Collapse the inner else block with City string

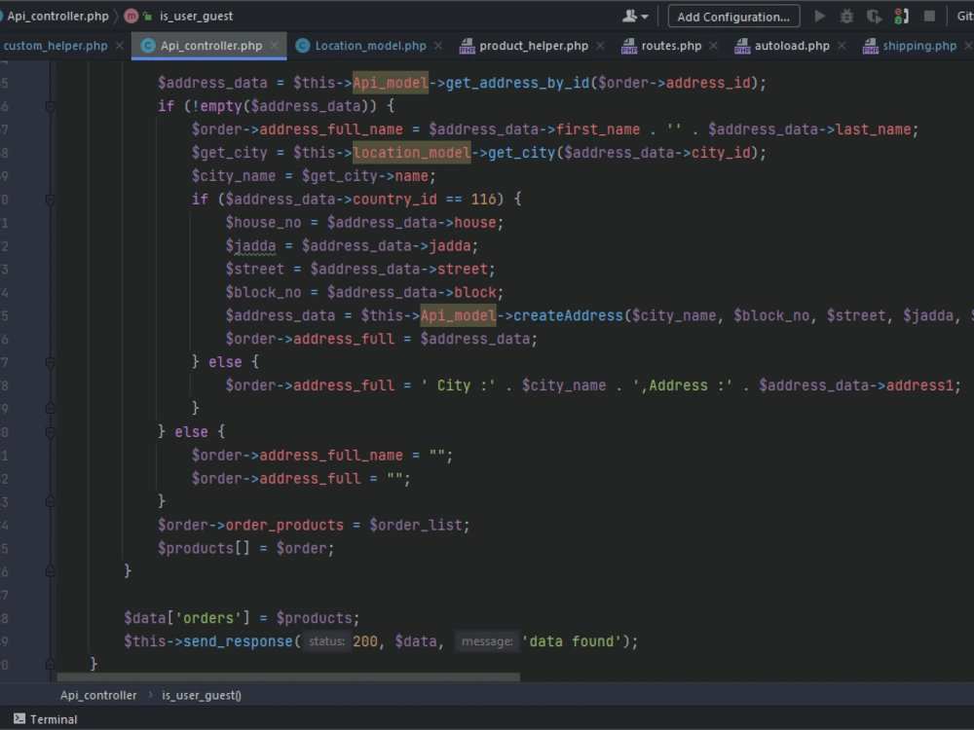tap(51, 362)
